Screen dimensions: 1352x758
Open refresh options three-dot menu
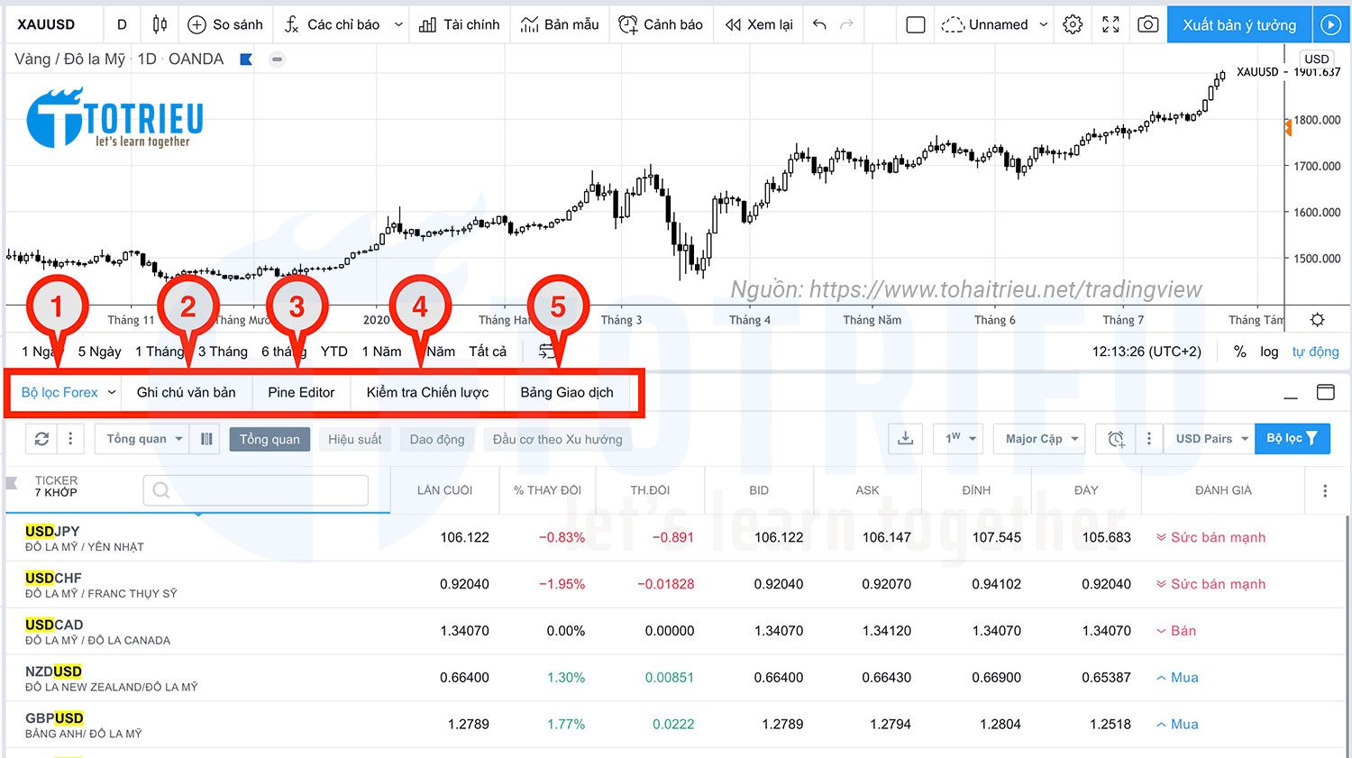70,439
